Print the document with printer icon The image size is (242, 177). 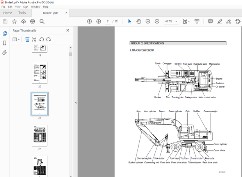click(33, 21)
